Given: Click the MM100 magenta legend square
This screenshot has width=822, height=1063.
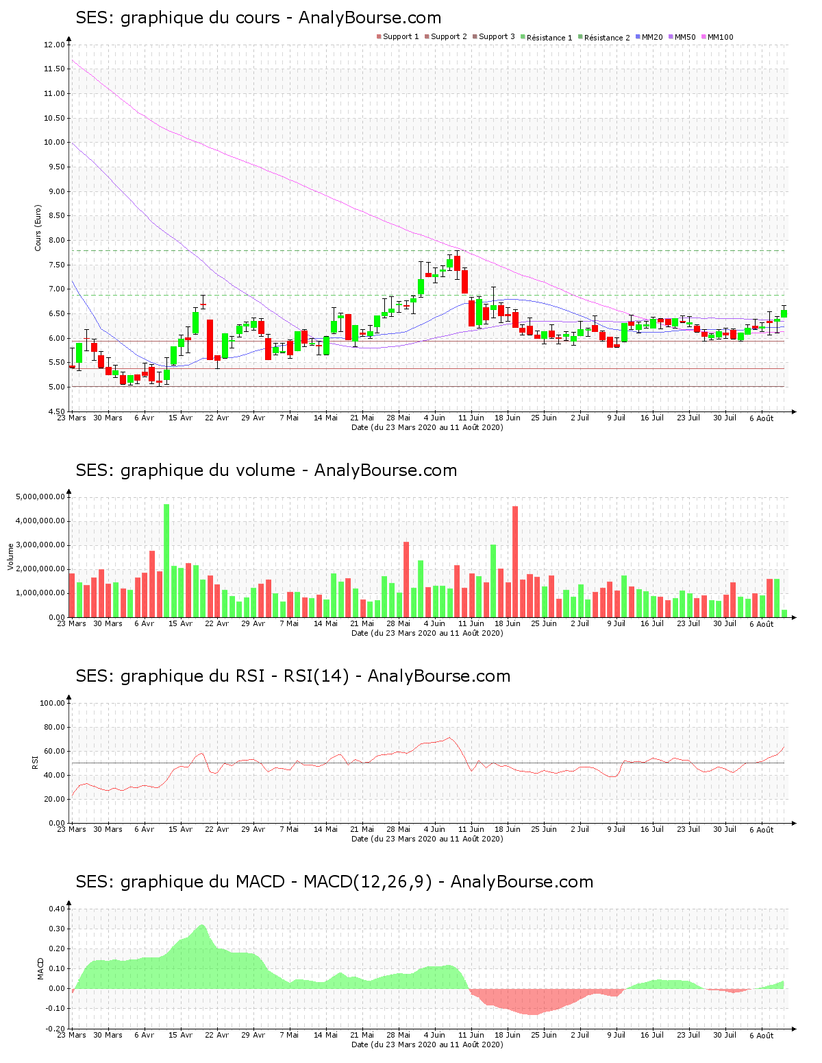Looking at the screenshot, I should tap(703, 37).
